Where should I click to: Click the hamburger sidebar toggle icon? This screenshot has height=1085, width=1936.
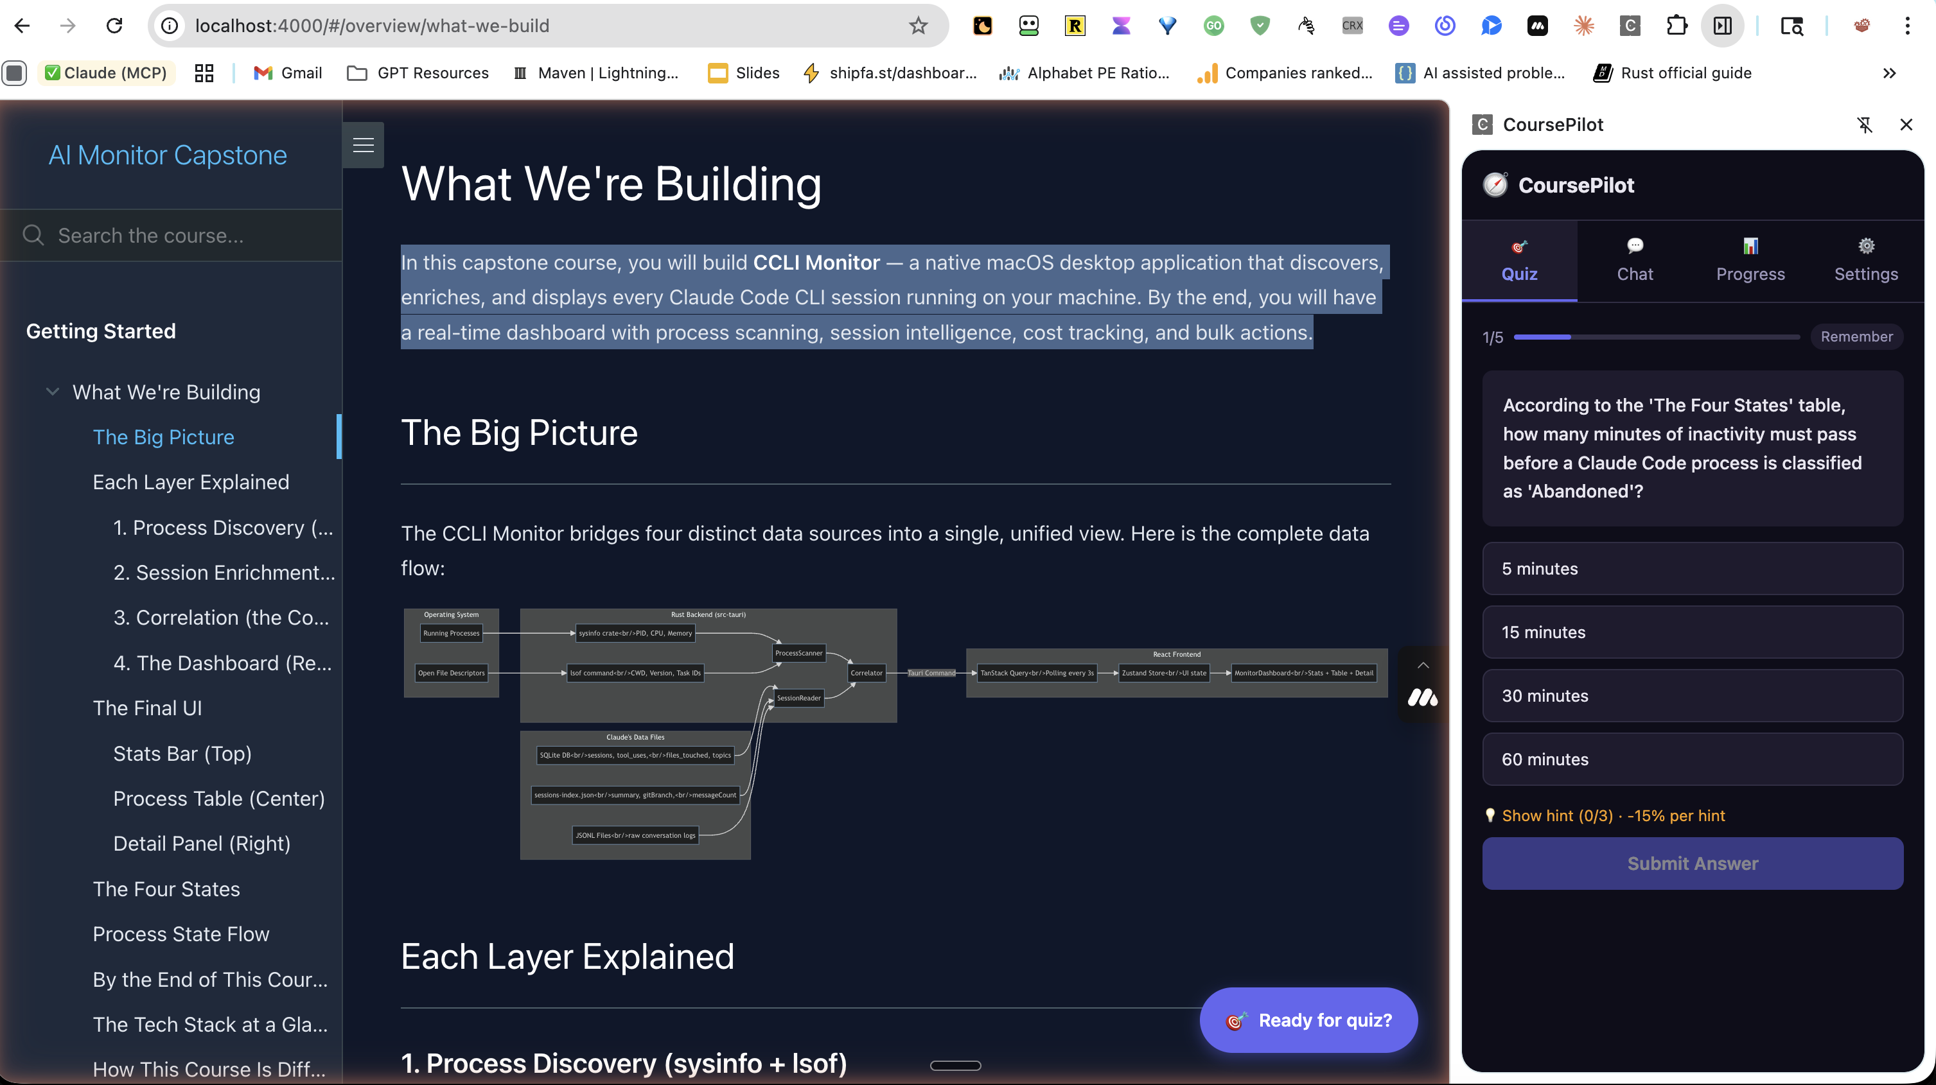363,145
